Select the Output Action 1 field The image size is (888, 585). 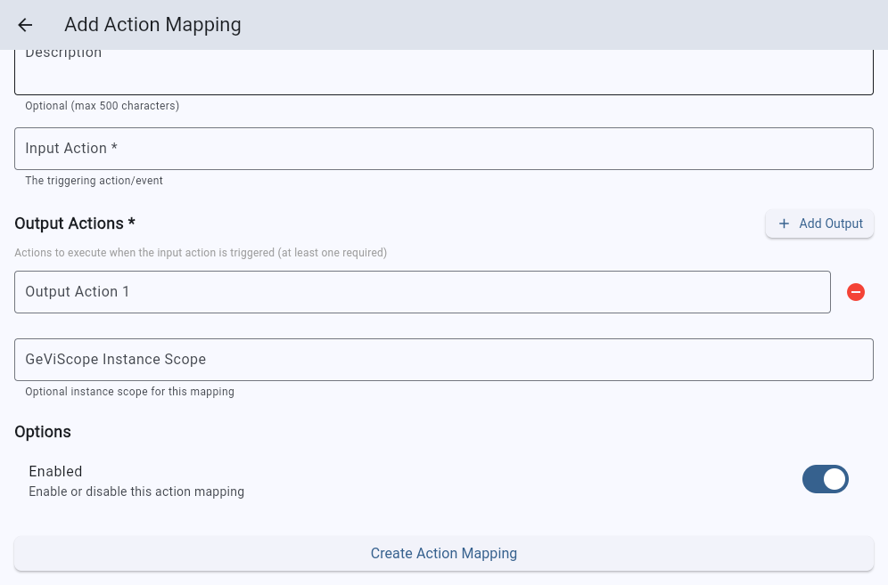point(422,292)
